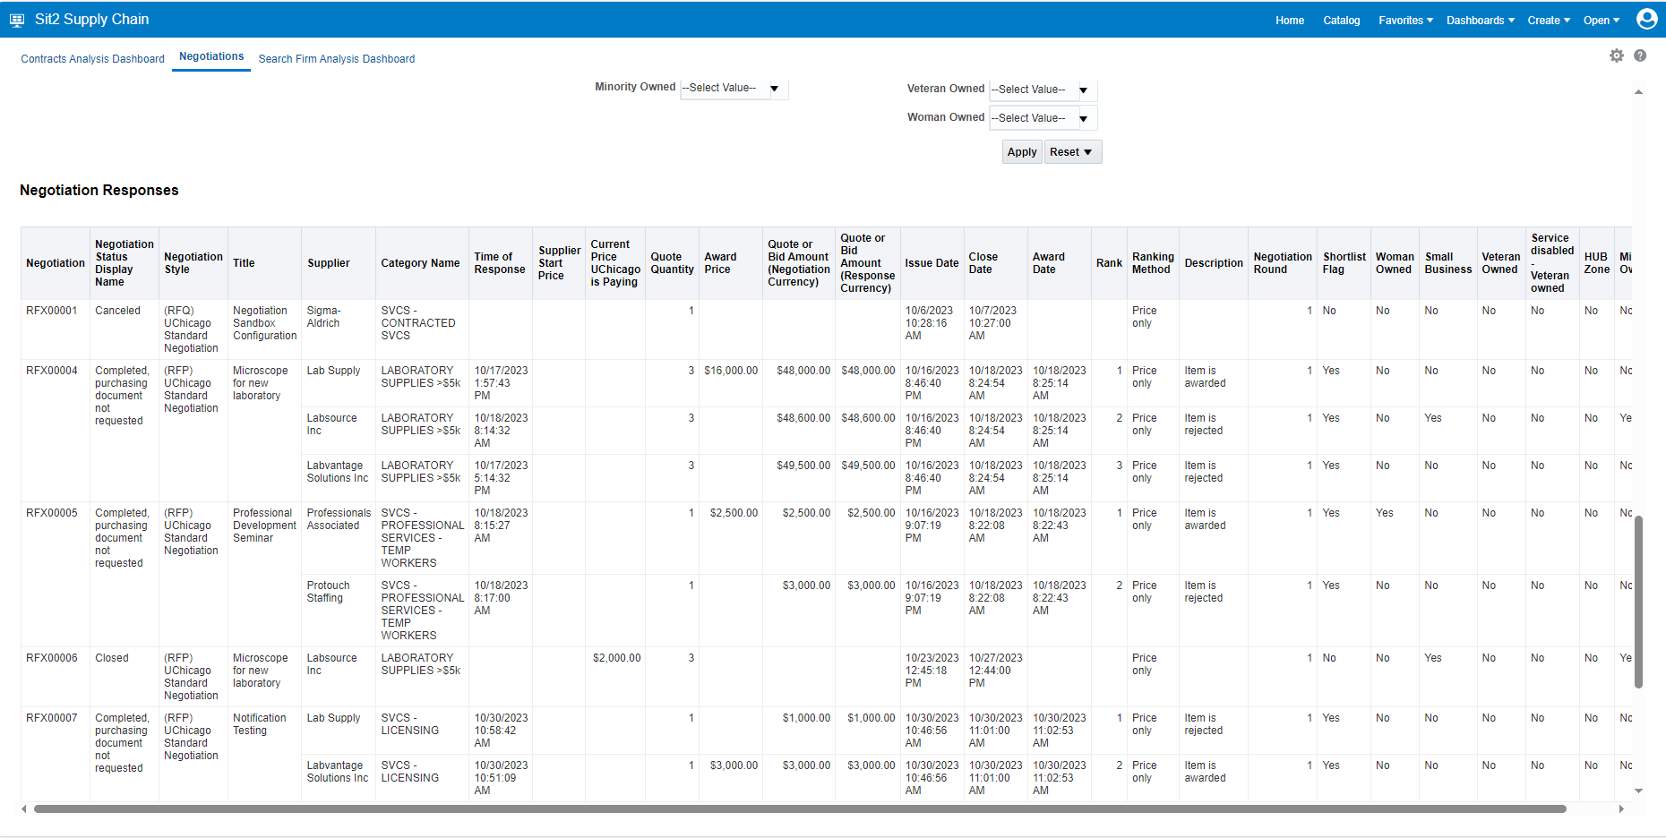Click the Apply button

[x=1022, y=151]
